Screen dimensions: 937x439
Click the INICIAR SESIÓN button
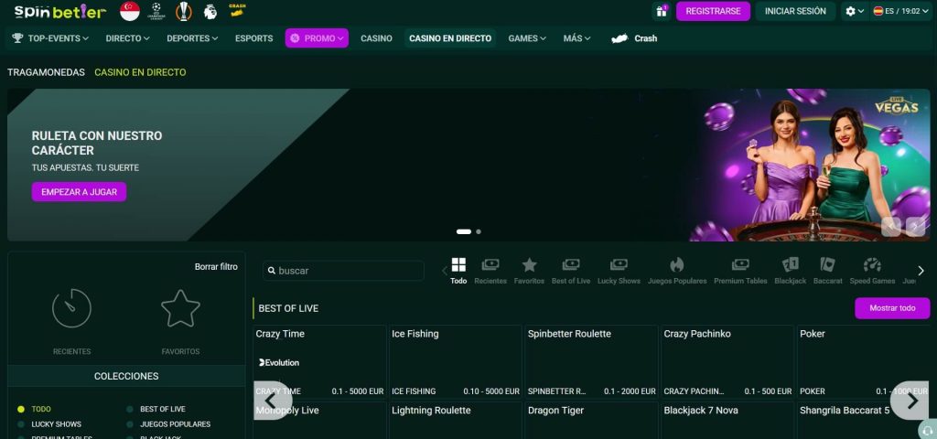pyautogui.click(x=795, y=11)
